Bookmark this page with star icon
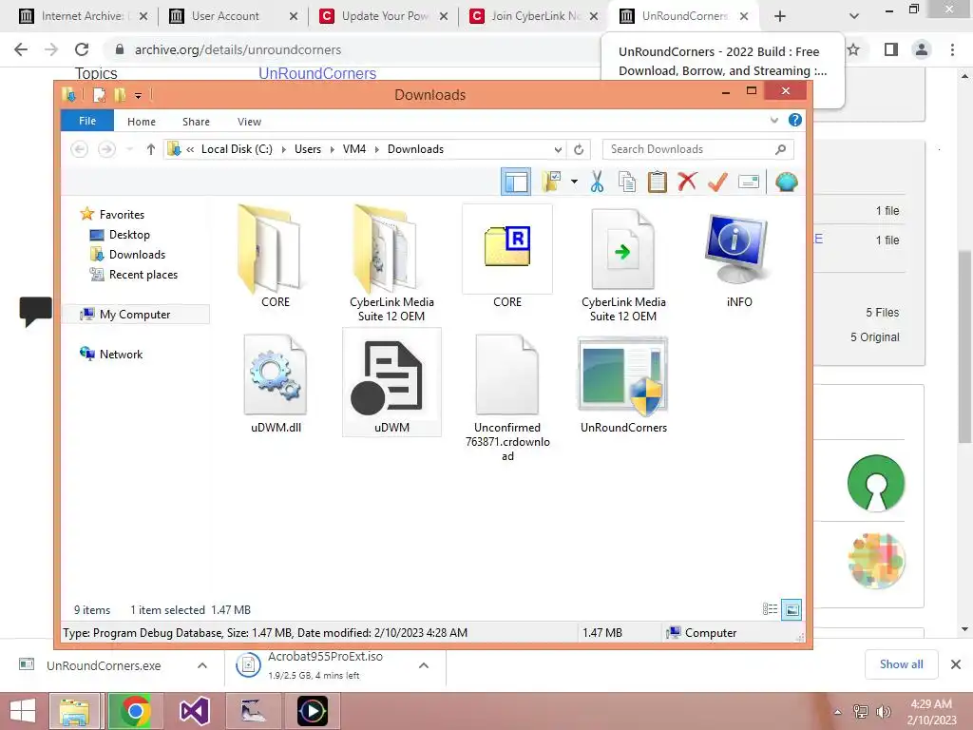 tap(854, 49)
